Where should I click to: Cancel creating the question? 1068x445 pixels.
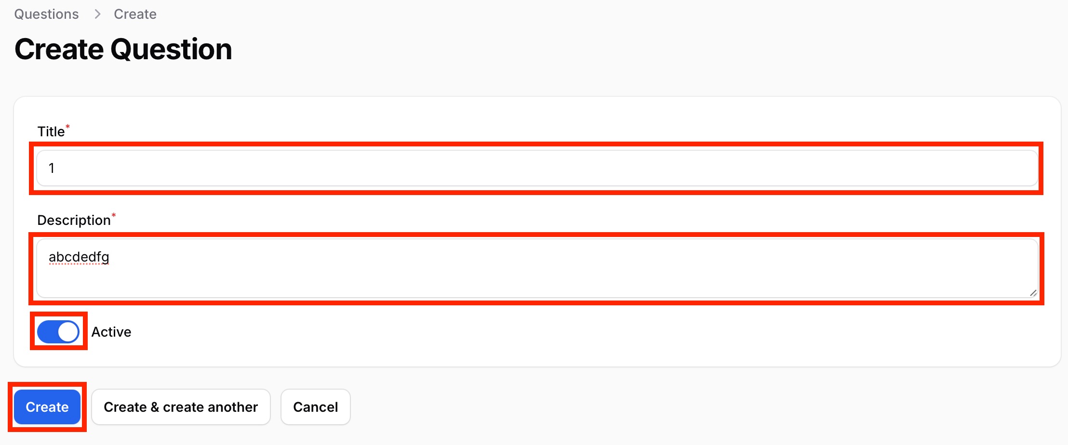pos(316,407)
